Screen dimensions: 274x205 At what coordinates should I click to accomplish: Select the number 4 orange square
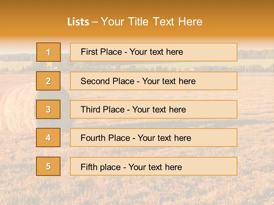[48, 138]
